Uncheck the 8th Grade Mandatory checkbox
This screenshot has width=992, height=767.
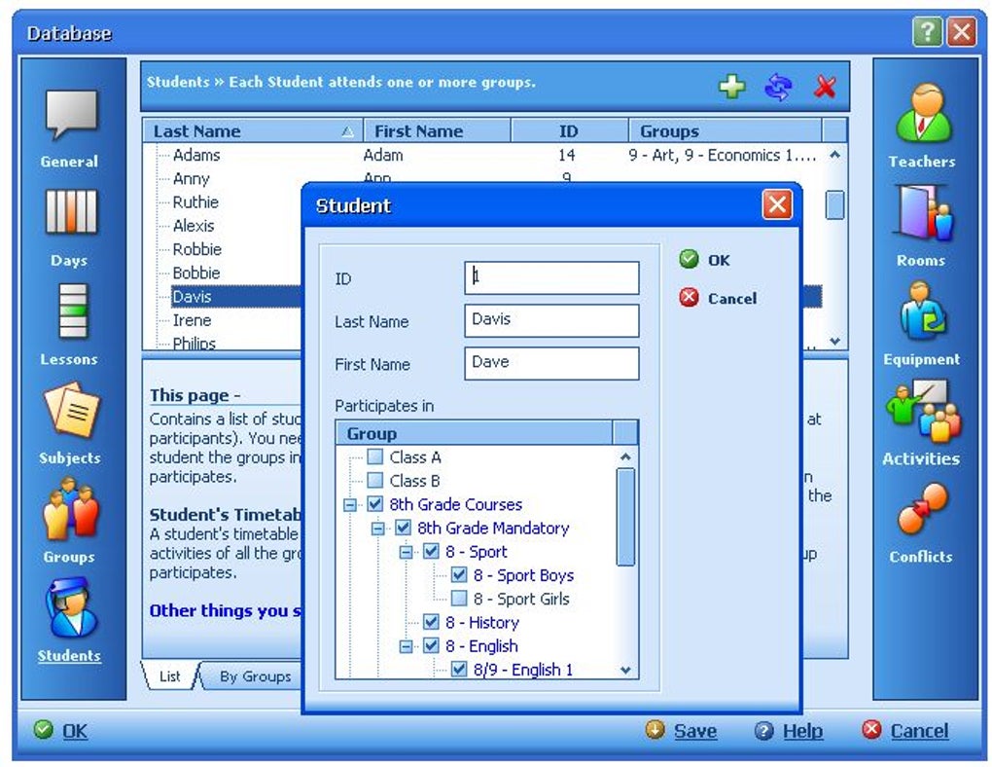click(403, 528)
